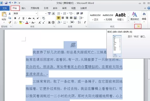Open the Paragraph dialog launcher

[86, 27]
